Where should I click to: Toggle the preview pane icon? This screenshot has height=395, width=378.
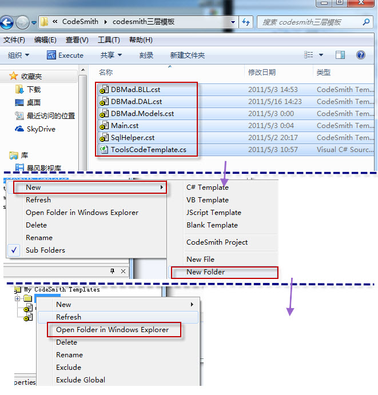tap(340, 55)
